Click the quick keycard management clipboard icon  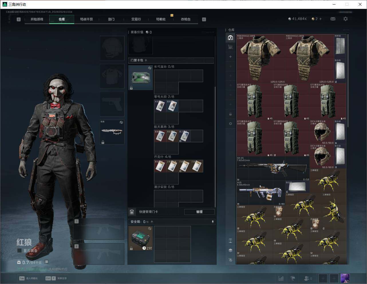[x=132, y=212]
